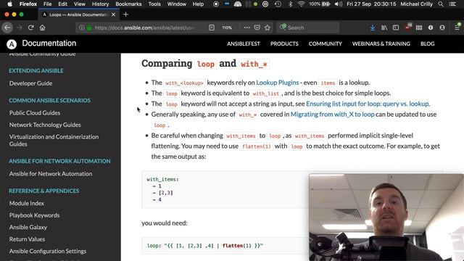This screenshot has width=464, height=261.
Task: Open the Firefox application menu
Action: (28, 4)
